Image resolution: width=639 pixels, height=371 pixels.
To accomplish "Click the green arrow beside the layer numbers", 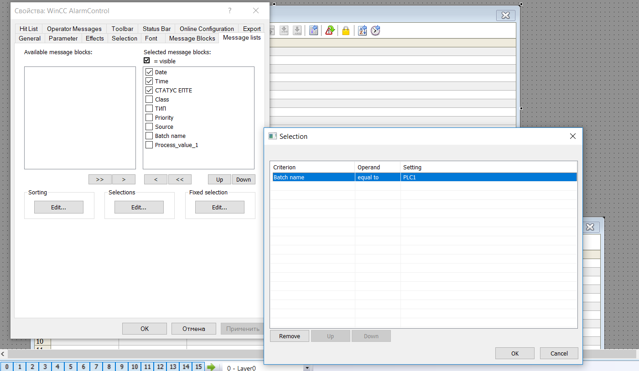I will (x=211, y=367).
